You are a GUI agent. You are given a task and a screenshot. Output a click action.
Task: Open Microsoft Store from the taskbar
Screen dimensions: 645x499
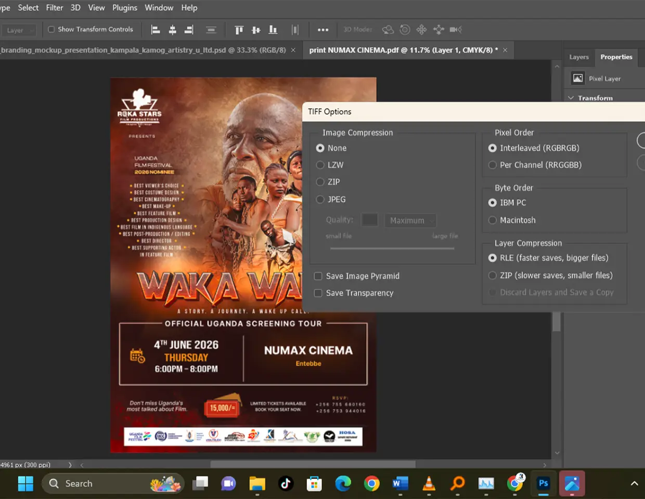(314, 484)
